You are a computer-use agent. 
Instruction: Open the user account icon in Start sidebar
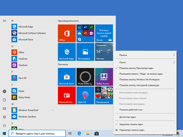[4, 91]
